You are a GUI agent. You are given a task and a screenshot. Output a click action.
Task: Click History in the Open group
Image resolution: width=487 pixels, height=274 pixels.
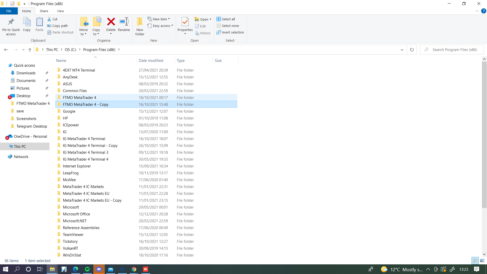[x=203, y=33]
